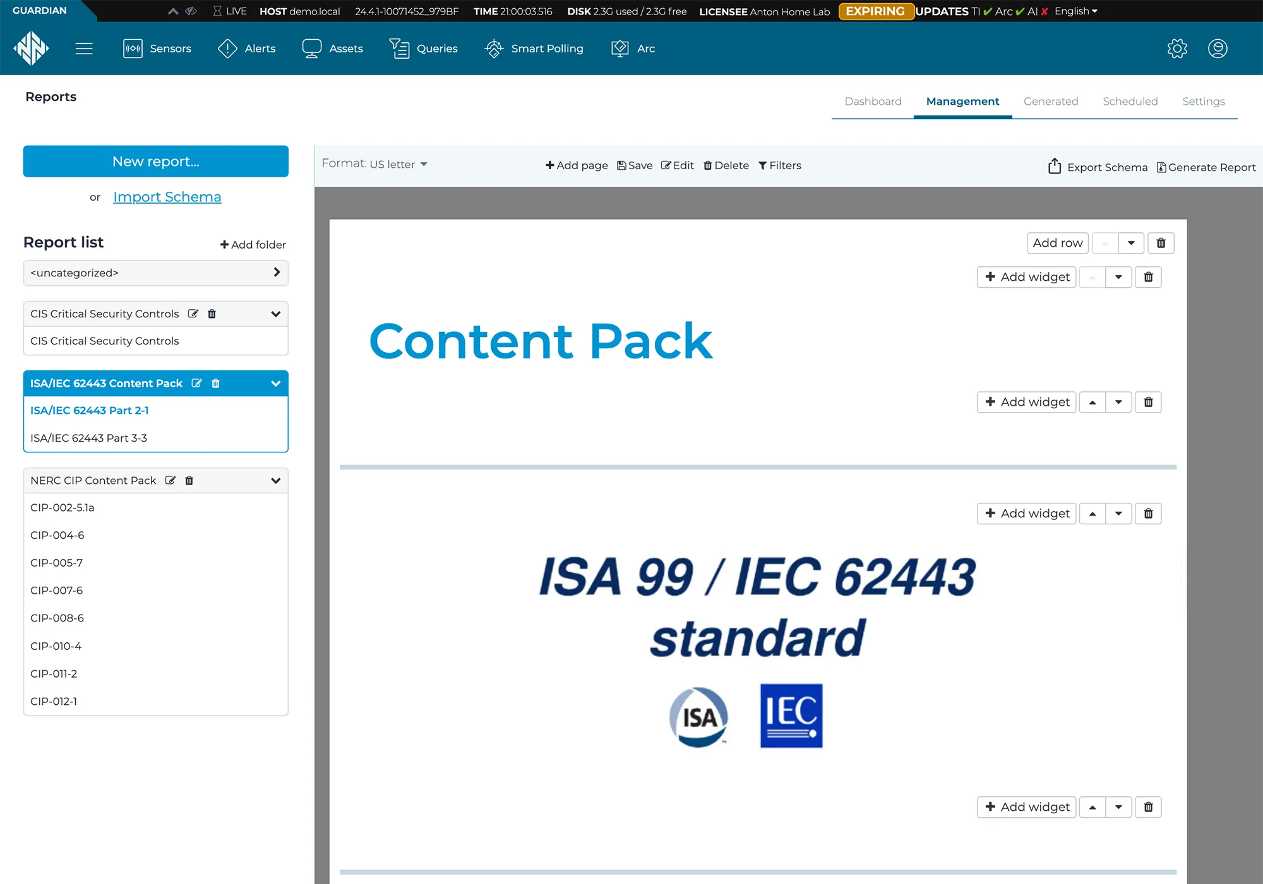This screenshot has width=1263, height=884.
Task: Click the New report button
Action: (x=156, y=162)
